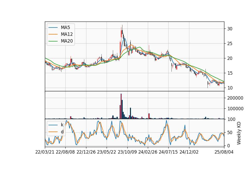
Task: Click the green MA20 legend line sample
Action: 53,41
